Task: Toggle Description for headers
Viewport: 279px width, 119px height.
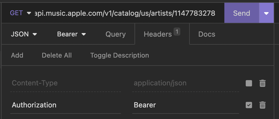Action: click(x=120, y=55)
